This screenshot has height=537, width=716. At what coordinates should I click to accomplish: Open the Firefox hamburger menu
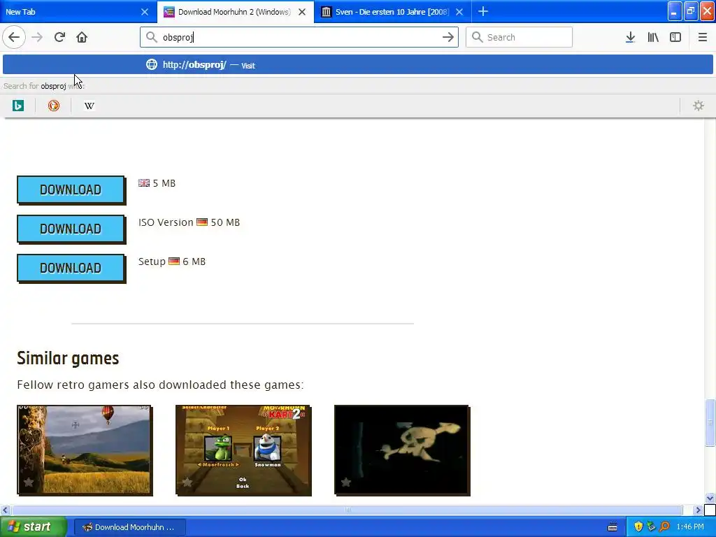[703, 37]
